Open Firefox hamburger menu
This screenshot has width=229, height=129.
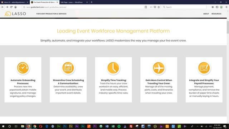(226, 7)
